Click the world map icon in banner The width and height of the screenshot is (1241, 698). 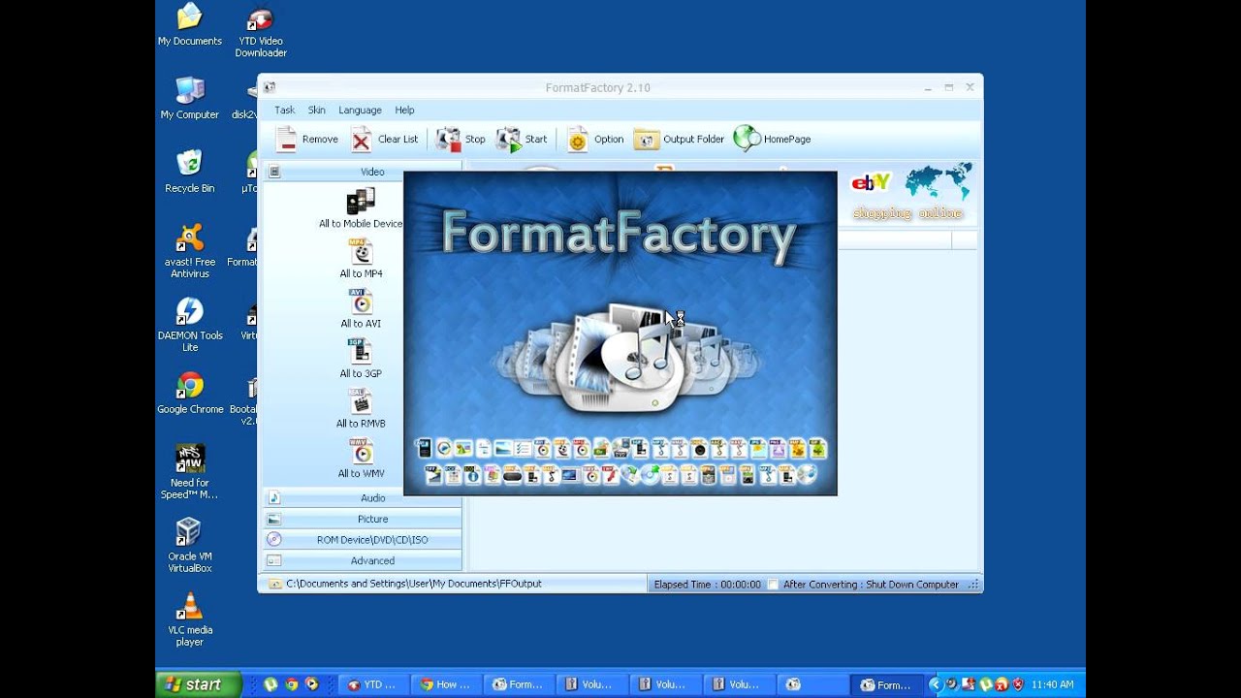pyautogui.click(x=939, y=181)
